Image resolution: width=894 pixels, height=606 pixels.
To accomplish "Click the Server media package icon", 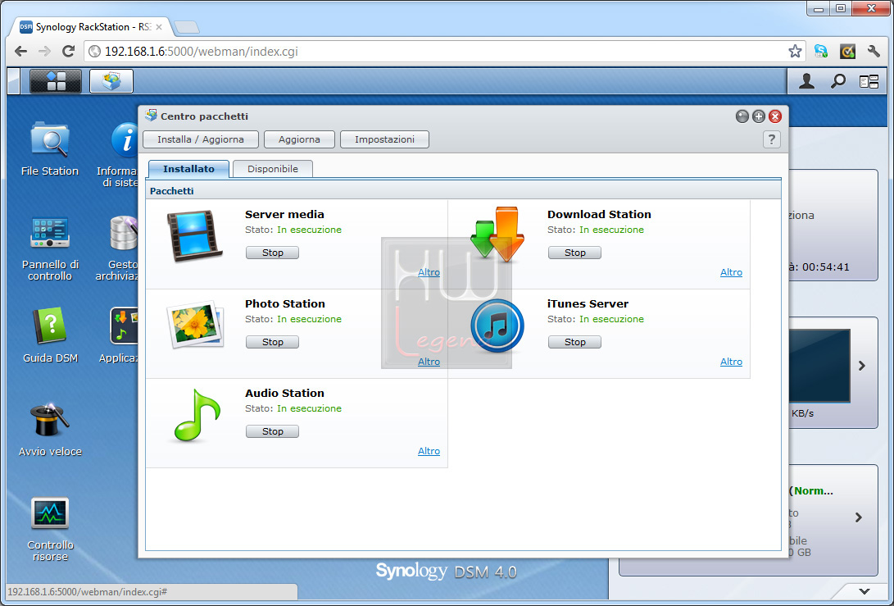I will click(x=194, y=235).
